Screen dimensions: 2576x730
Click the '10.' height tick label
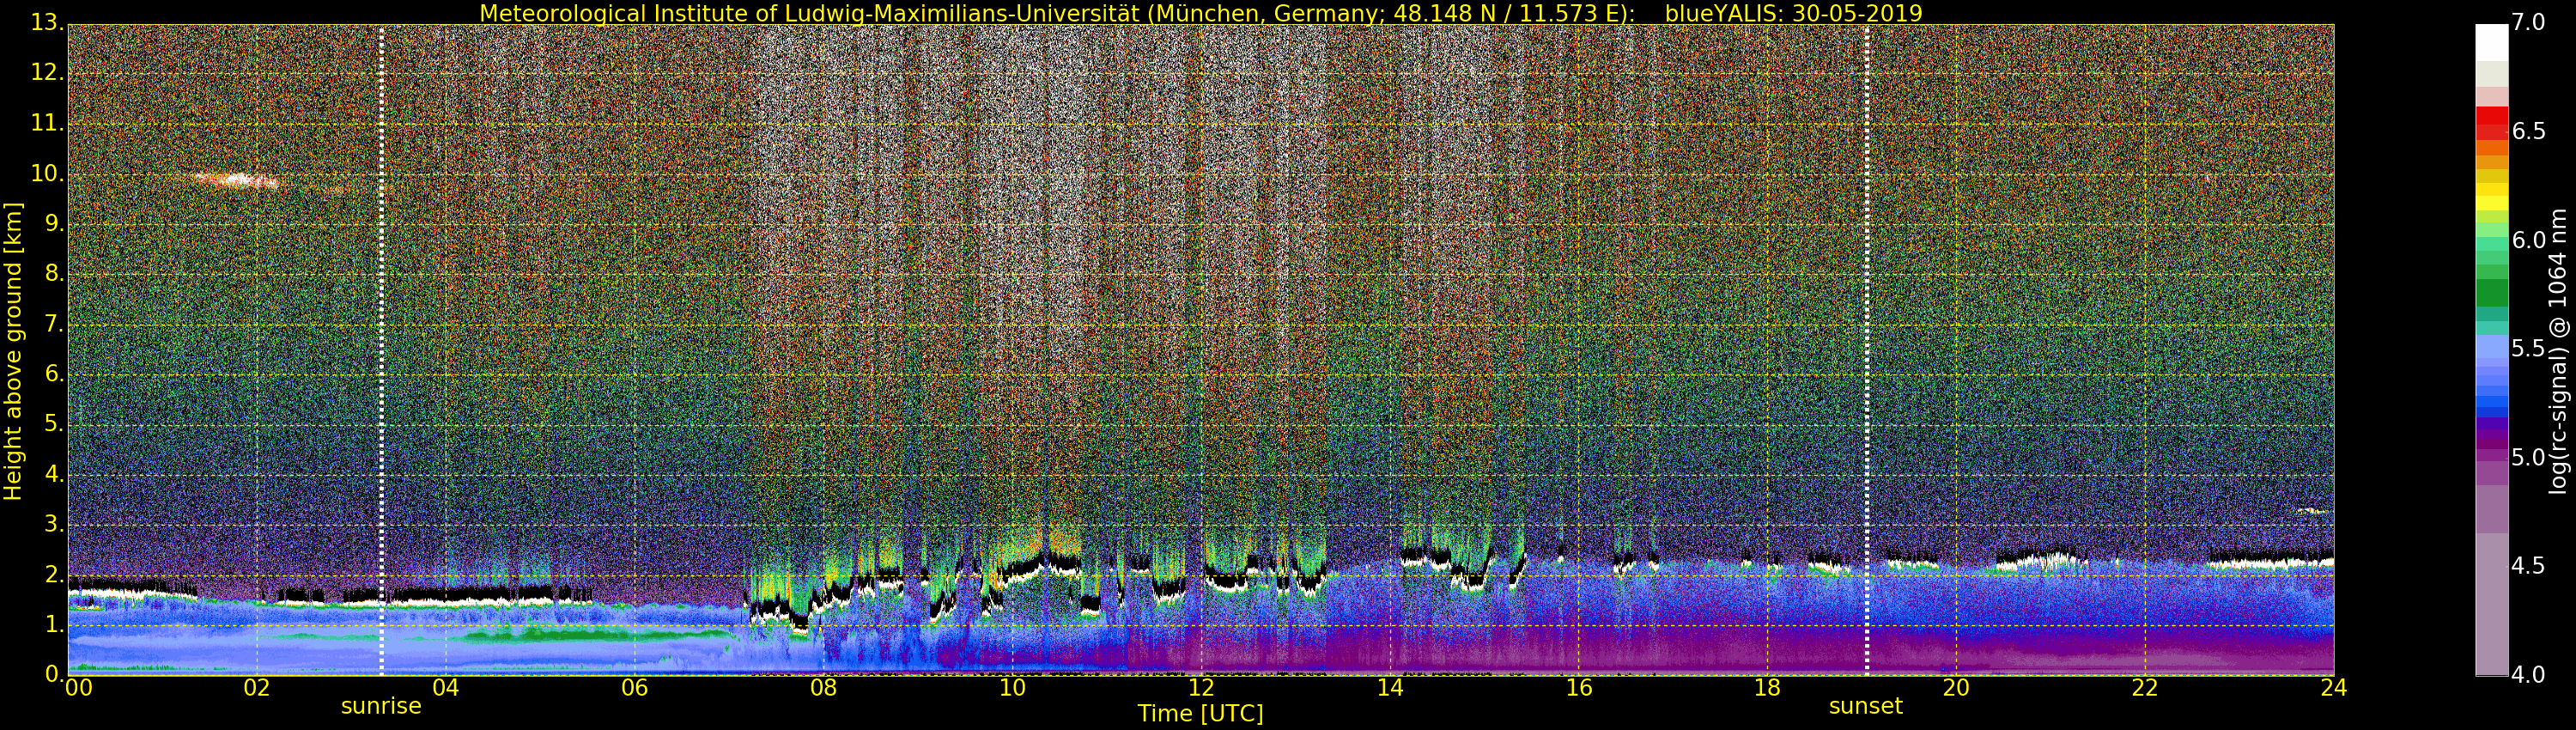[48, 173]
